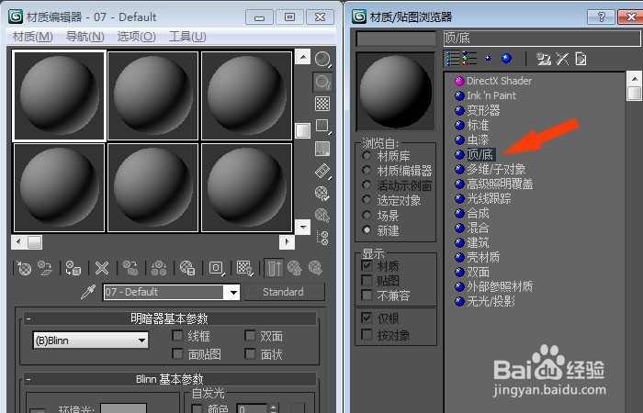Click the Standard material type button
This screenshot has width=643, height=413.
click(284, 292)
